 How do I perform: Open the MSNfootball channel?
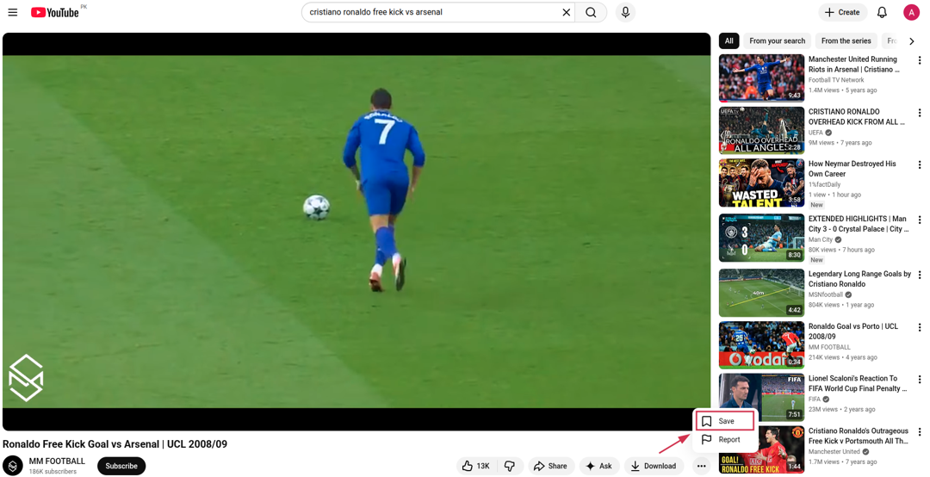click(x=826, y=294)
